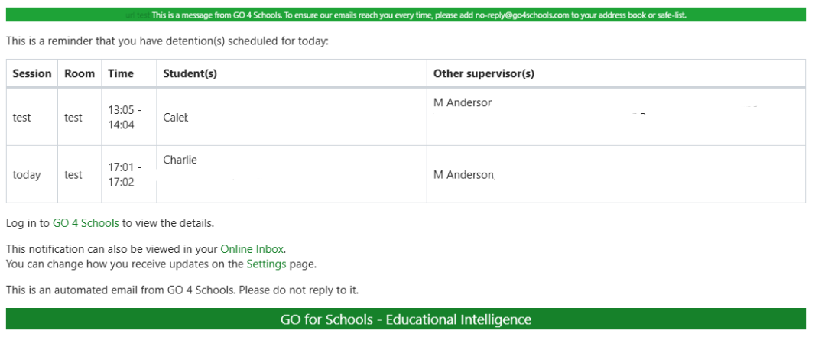Viewport: 815px width, 337px height.
Task: Select student Charlie in the table
Action: point(180,160)
